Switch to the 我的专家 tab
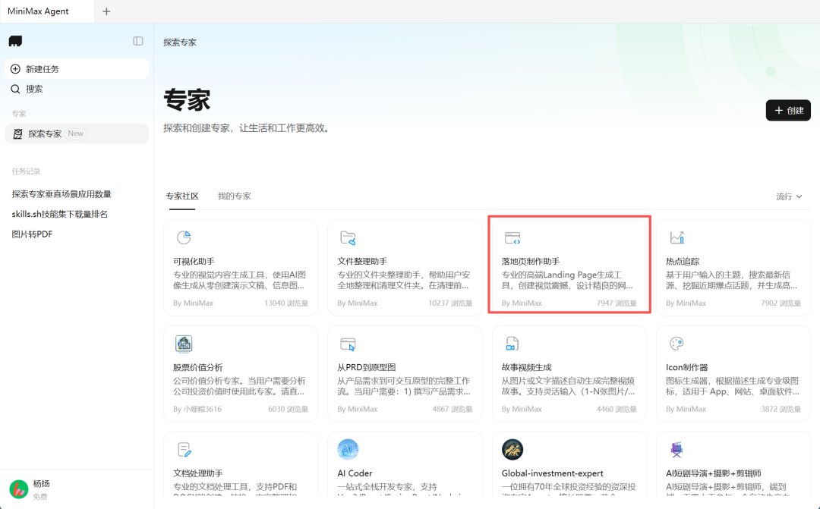 235,196
